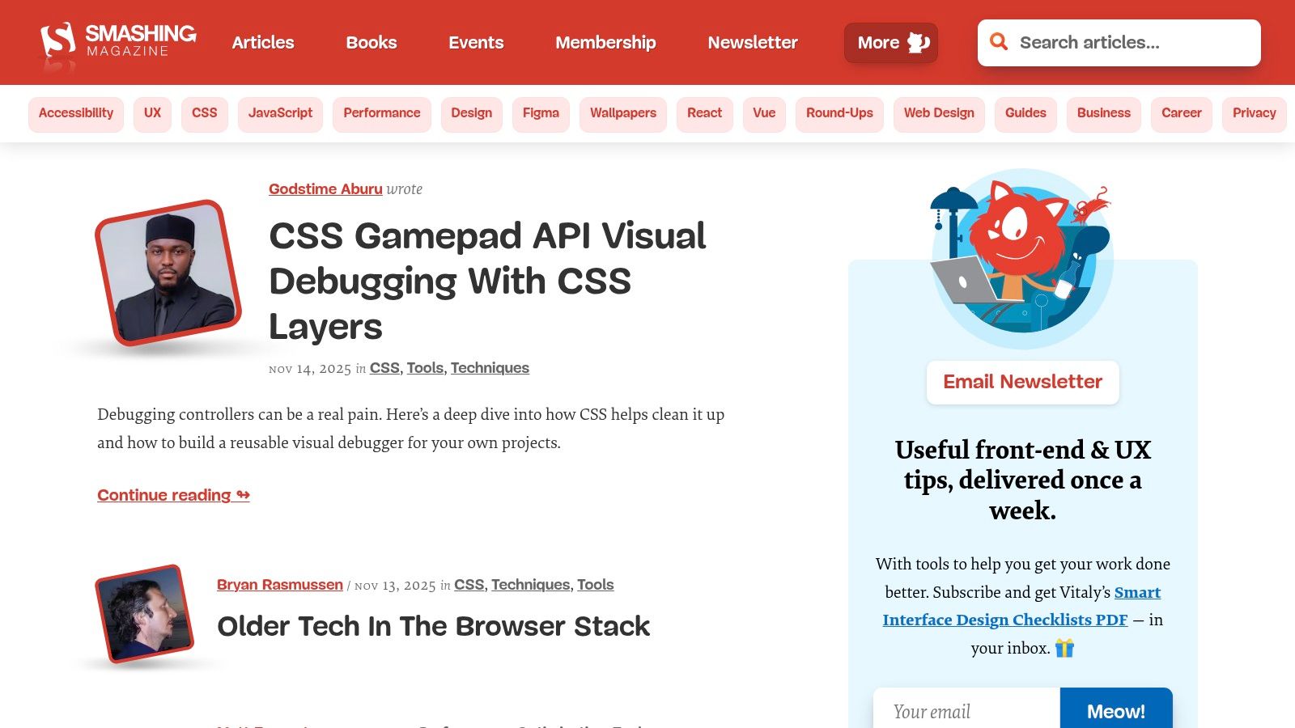Click Bryan Rasmussen's portrait photo
The image size is (1295, 728).
[145, 614]
